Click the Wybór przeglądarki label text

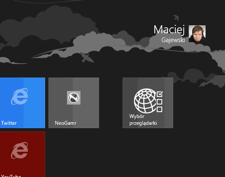point(143,120)
